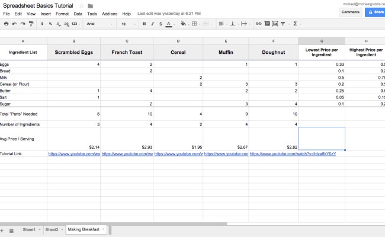Activate the Paint format tool

coord(31,24)
